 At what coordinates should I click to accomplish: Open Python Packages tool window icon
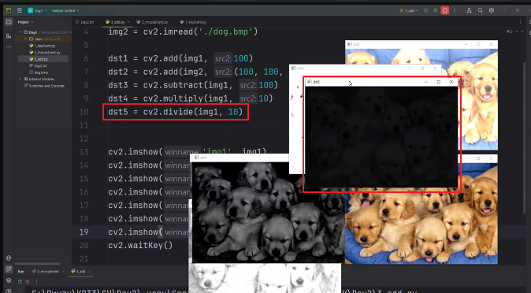(9, 258)
